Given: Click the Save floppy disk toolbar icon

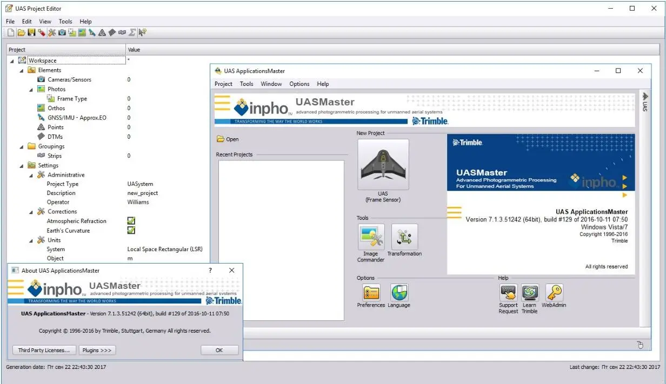Looking at the screenshot, I should click(31, 33).
